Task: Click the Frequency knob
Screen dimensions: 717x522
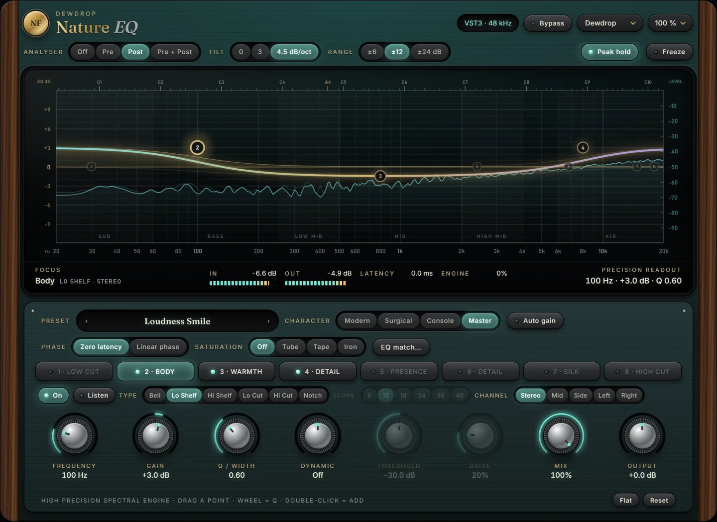Action: point(75,436)
